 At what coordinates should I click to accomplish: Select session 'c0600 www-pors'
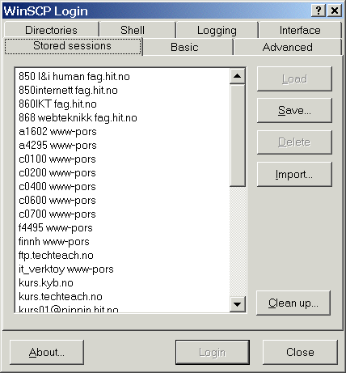coord(122,200)
